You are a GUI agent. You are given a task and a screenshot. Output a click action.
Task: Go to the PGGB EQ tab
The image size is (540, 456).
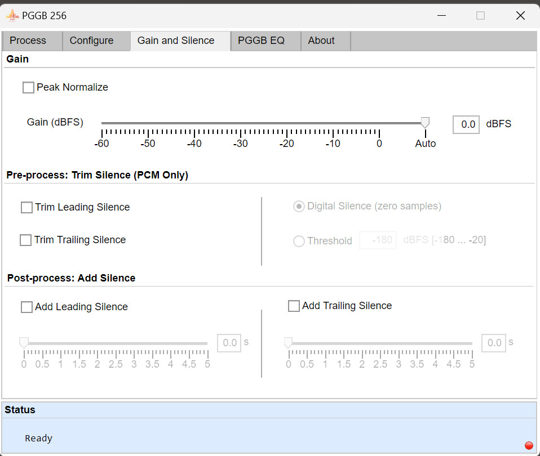261,41
